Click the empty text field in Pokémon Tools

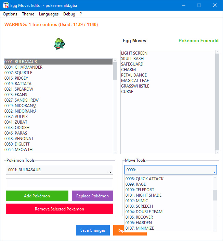(60, 183)
